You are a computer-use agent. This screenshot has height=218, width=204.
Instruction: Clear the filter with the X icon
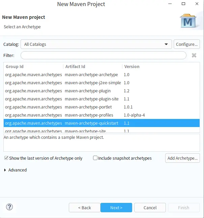194,55
